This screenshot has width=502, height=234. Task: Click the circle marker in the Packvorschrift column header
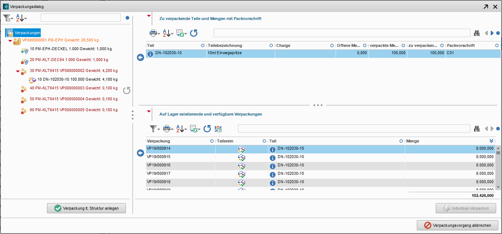point(497,45)
